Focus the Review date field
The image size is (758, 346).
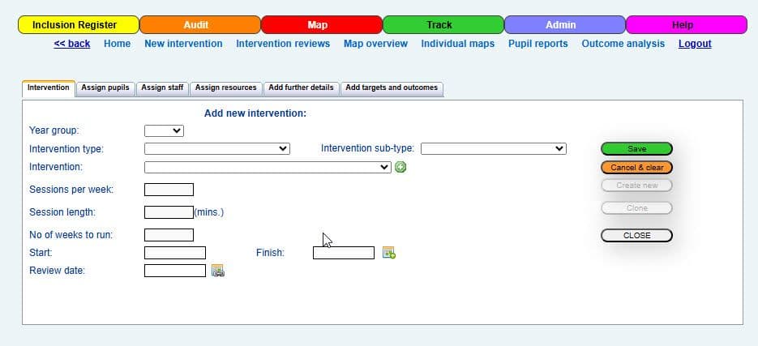coord(175,271)
